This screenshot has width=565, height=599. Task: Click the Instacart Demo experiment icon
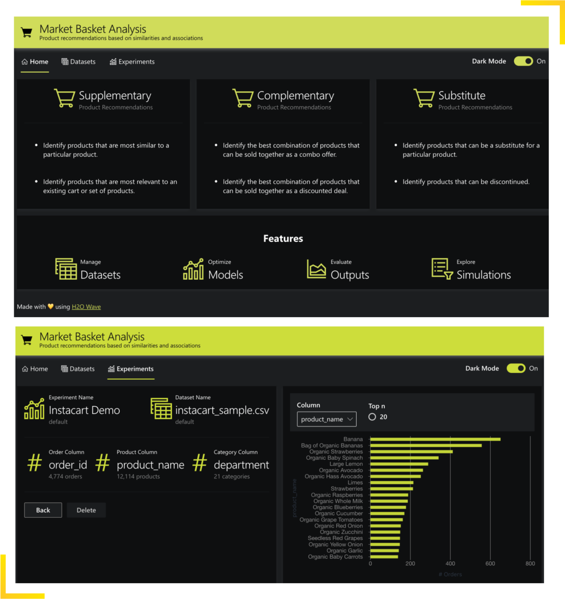click(34, 408)
